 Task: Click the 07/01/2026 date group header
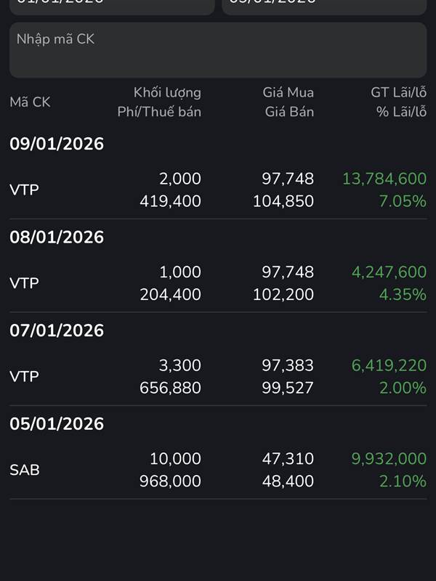pyautogui.click(x=57, y=330)
